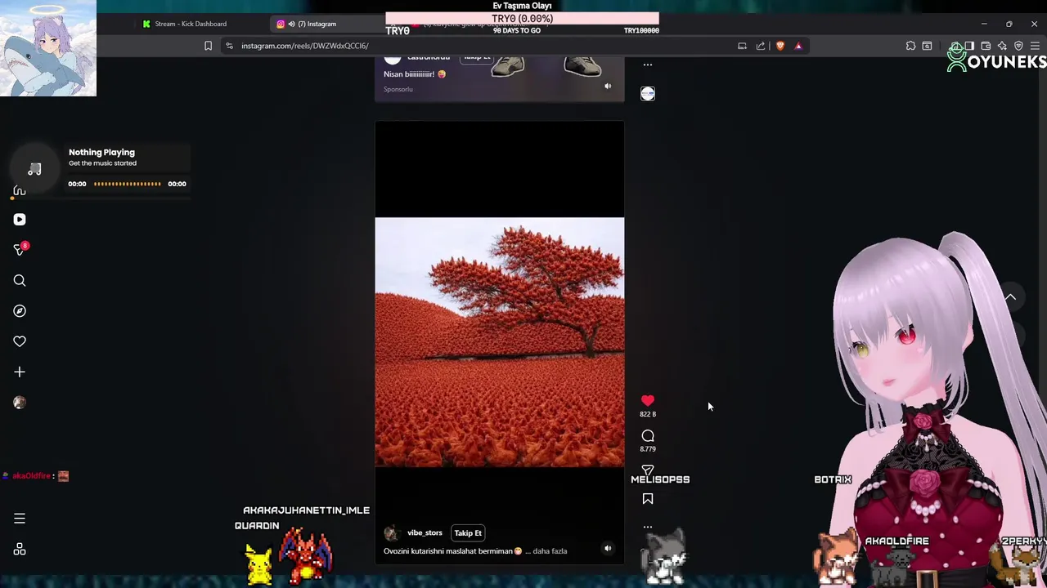Click the 8.779 comments count

point(648,449)
